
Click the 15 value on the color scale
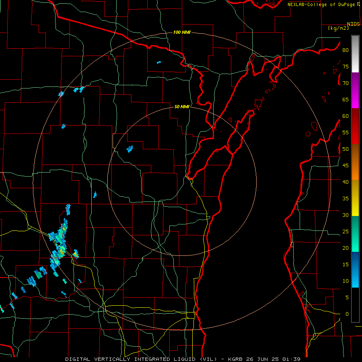coord(346,265)
